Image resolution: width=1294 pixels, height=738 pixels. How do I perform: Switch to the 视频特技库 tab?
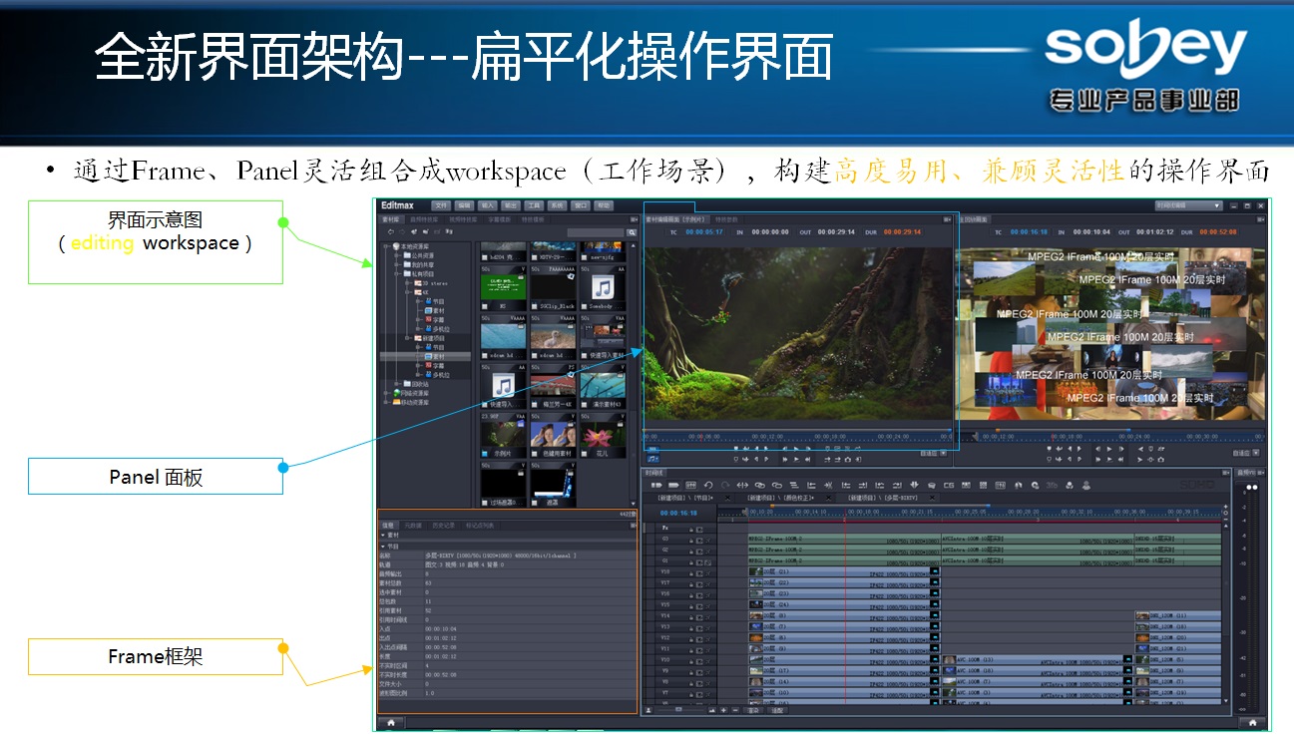tap(463, 219)
